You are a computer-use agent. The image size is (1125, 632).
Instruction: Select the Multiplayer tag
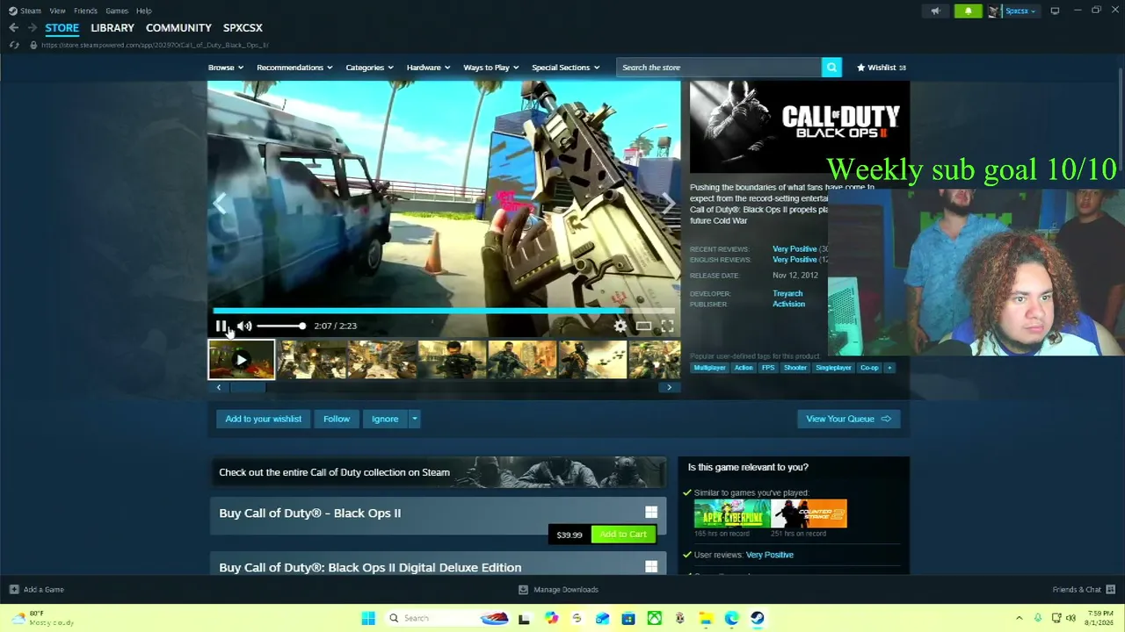tap(709, 368)
